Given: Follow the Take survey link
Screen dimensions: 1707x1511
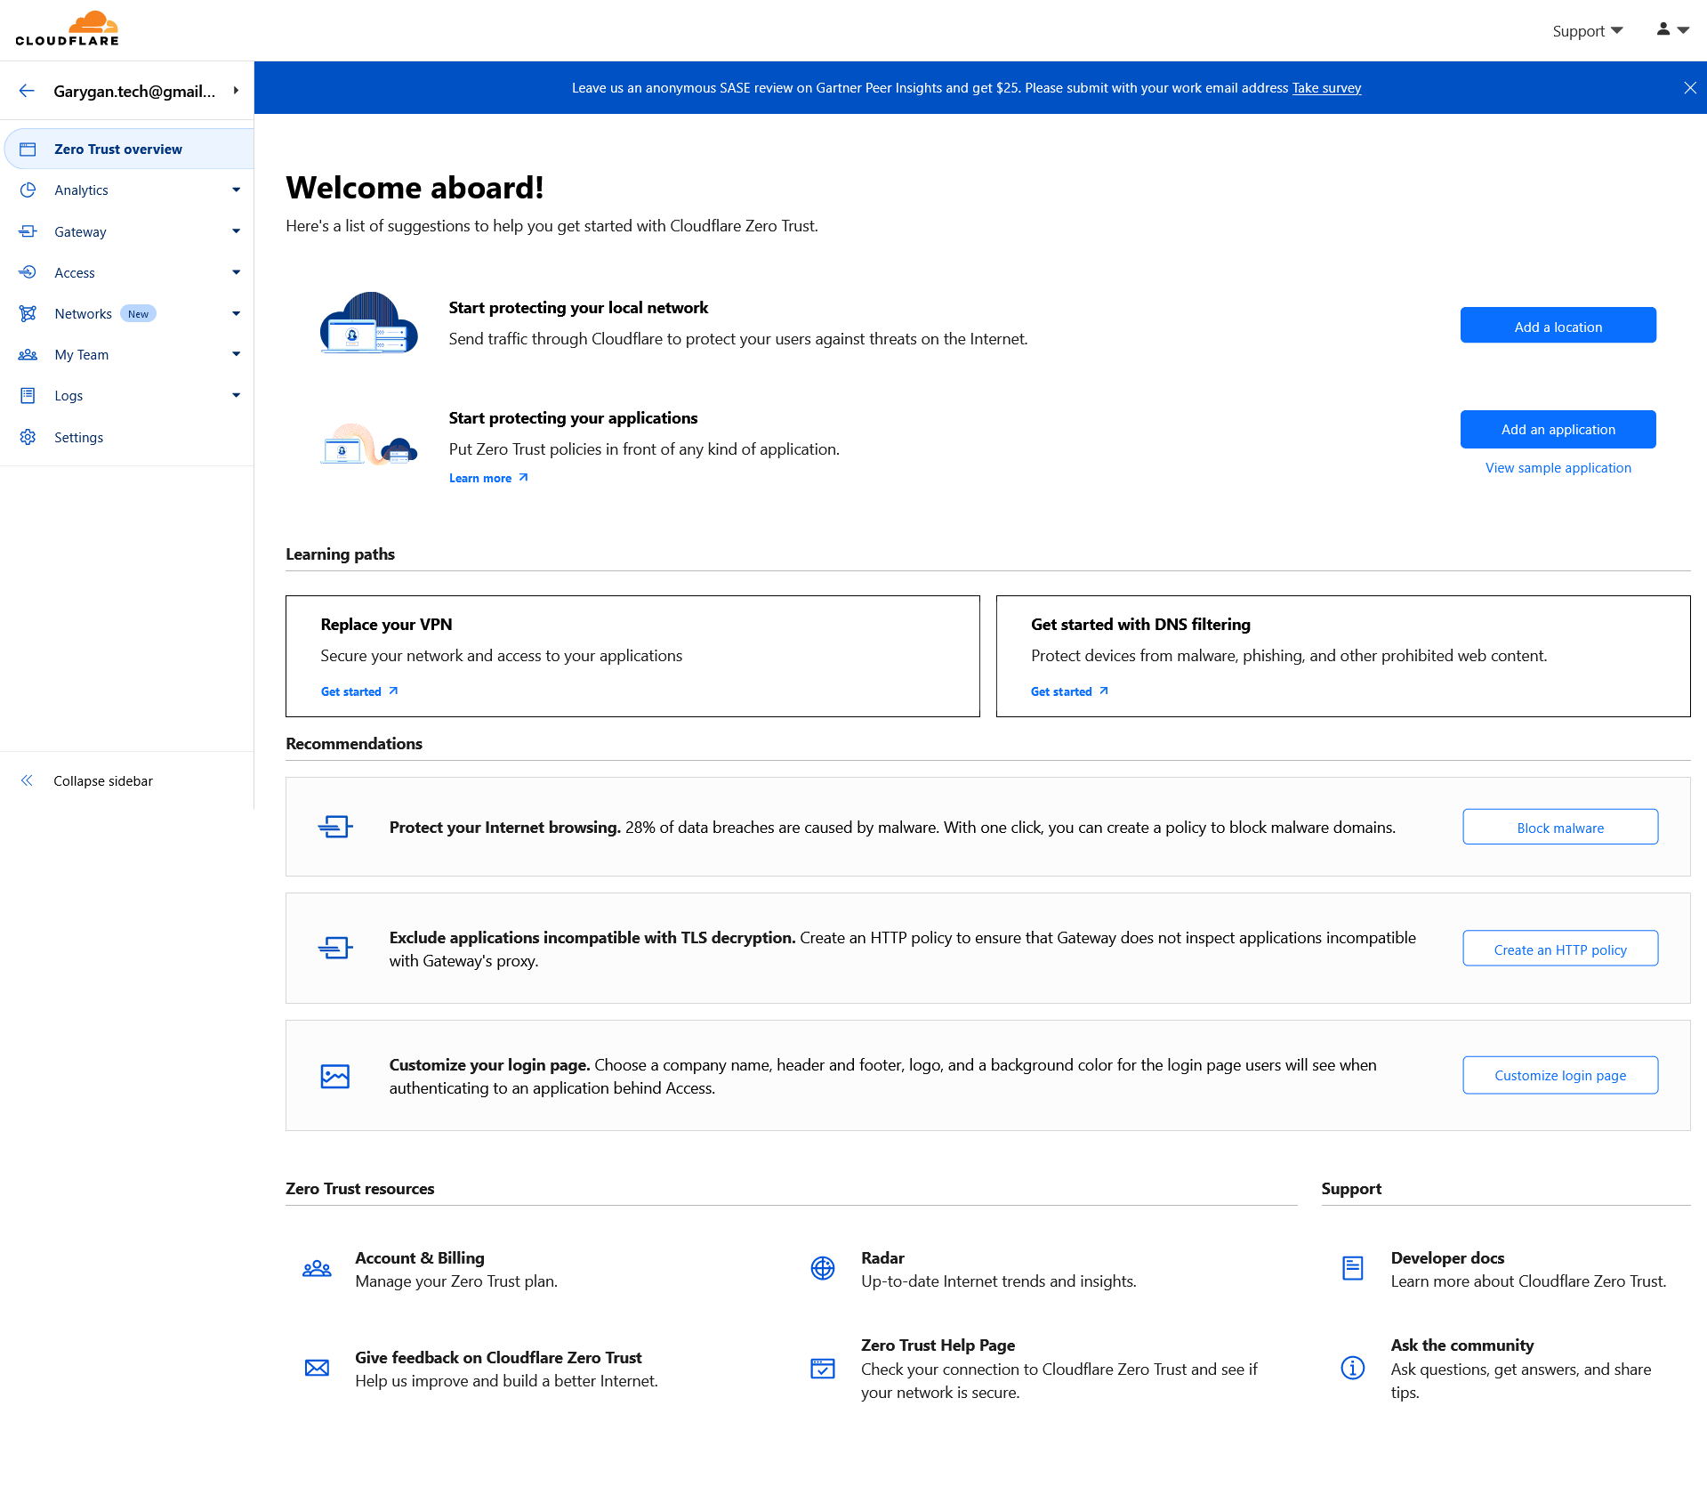Looking at the screenshot, I should click(1326, 87).
